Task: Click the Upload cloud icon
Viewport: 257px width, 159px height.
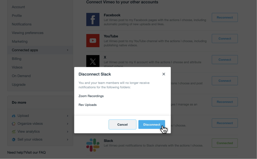Action: click(14, 116)
